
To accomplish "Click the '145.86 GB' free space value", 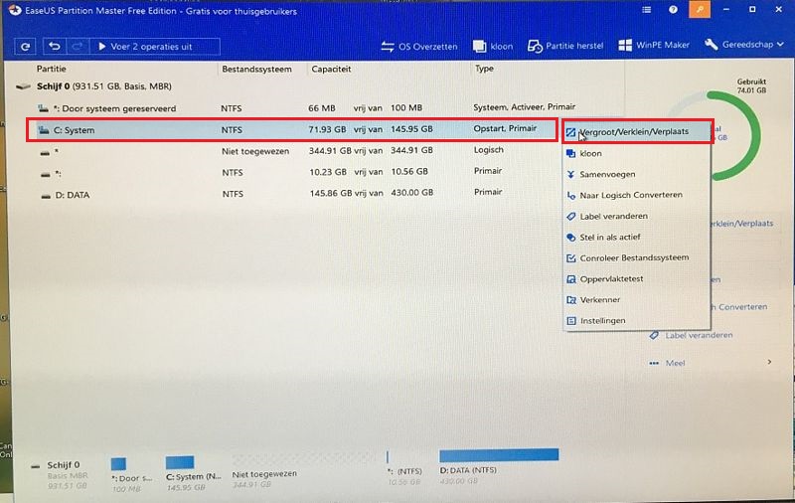I will (x=331, y=193).
